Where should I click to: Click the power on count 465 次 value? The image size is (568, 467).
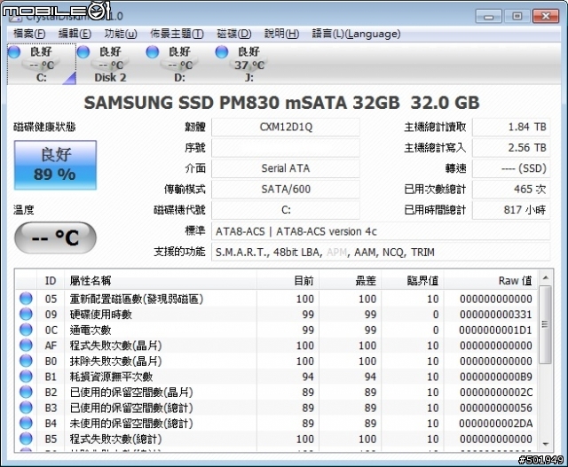pos(511,189)
